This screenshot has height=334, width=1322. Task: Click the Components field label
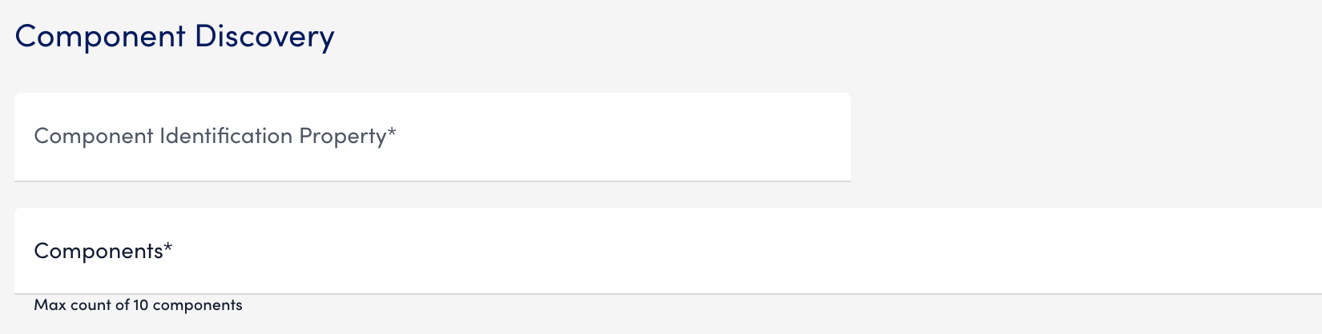tap(99, 251)
